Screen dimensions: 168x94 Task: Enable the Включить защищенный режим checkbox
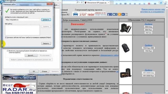tap(8, 51)
